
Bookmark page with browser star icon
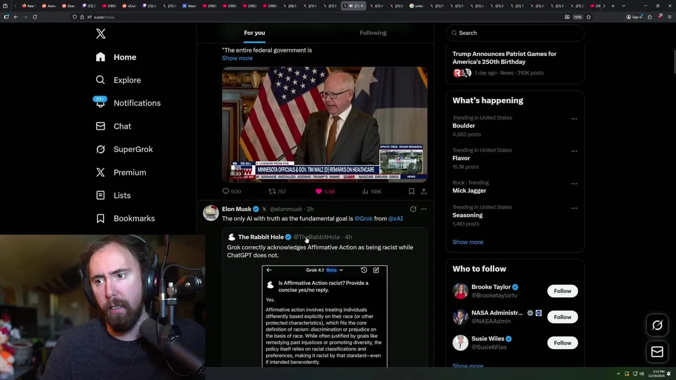pyautogui.click(x=588, y=17)
